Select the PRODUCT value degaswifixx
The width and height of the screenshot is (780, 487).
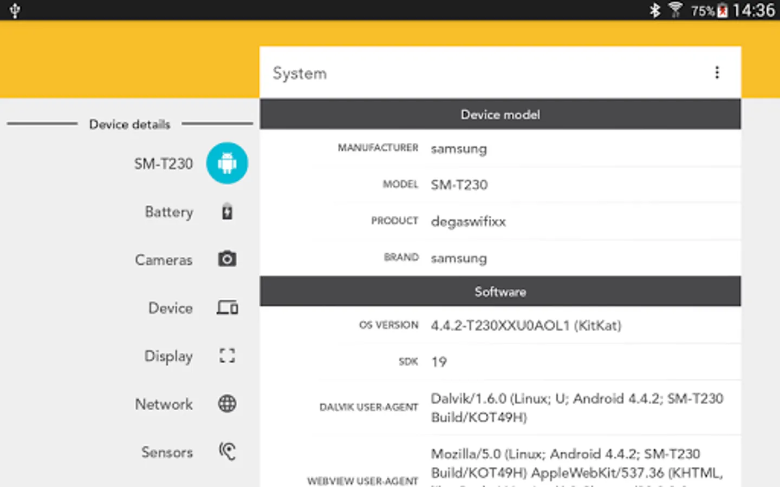coord(469,222)
